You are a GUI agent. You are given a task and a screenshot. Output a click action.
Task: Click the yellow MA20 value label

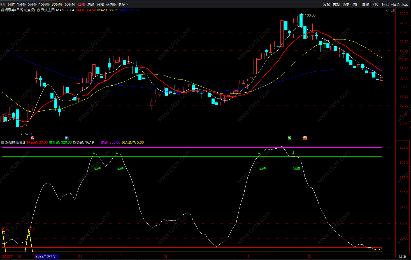pyautogui.click(x=107, y=10)
